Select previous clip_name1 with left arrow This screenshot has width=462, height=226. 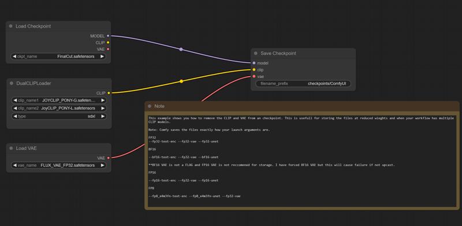(x=15, y=100)
